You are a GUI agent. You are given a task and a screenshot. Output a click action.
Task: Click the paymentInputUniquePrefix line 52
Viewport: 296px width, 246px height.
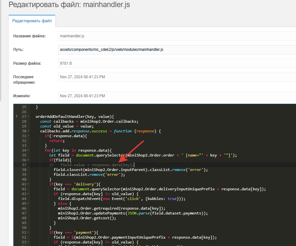pyautogui.click(x=135, y=237)
